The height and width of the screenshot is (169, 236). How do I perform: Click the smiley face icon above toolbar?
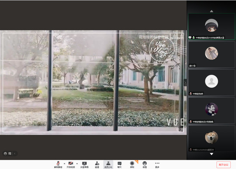pos(5,154)
